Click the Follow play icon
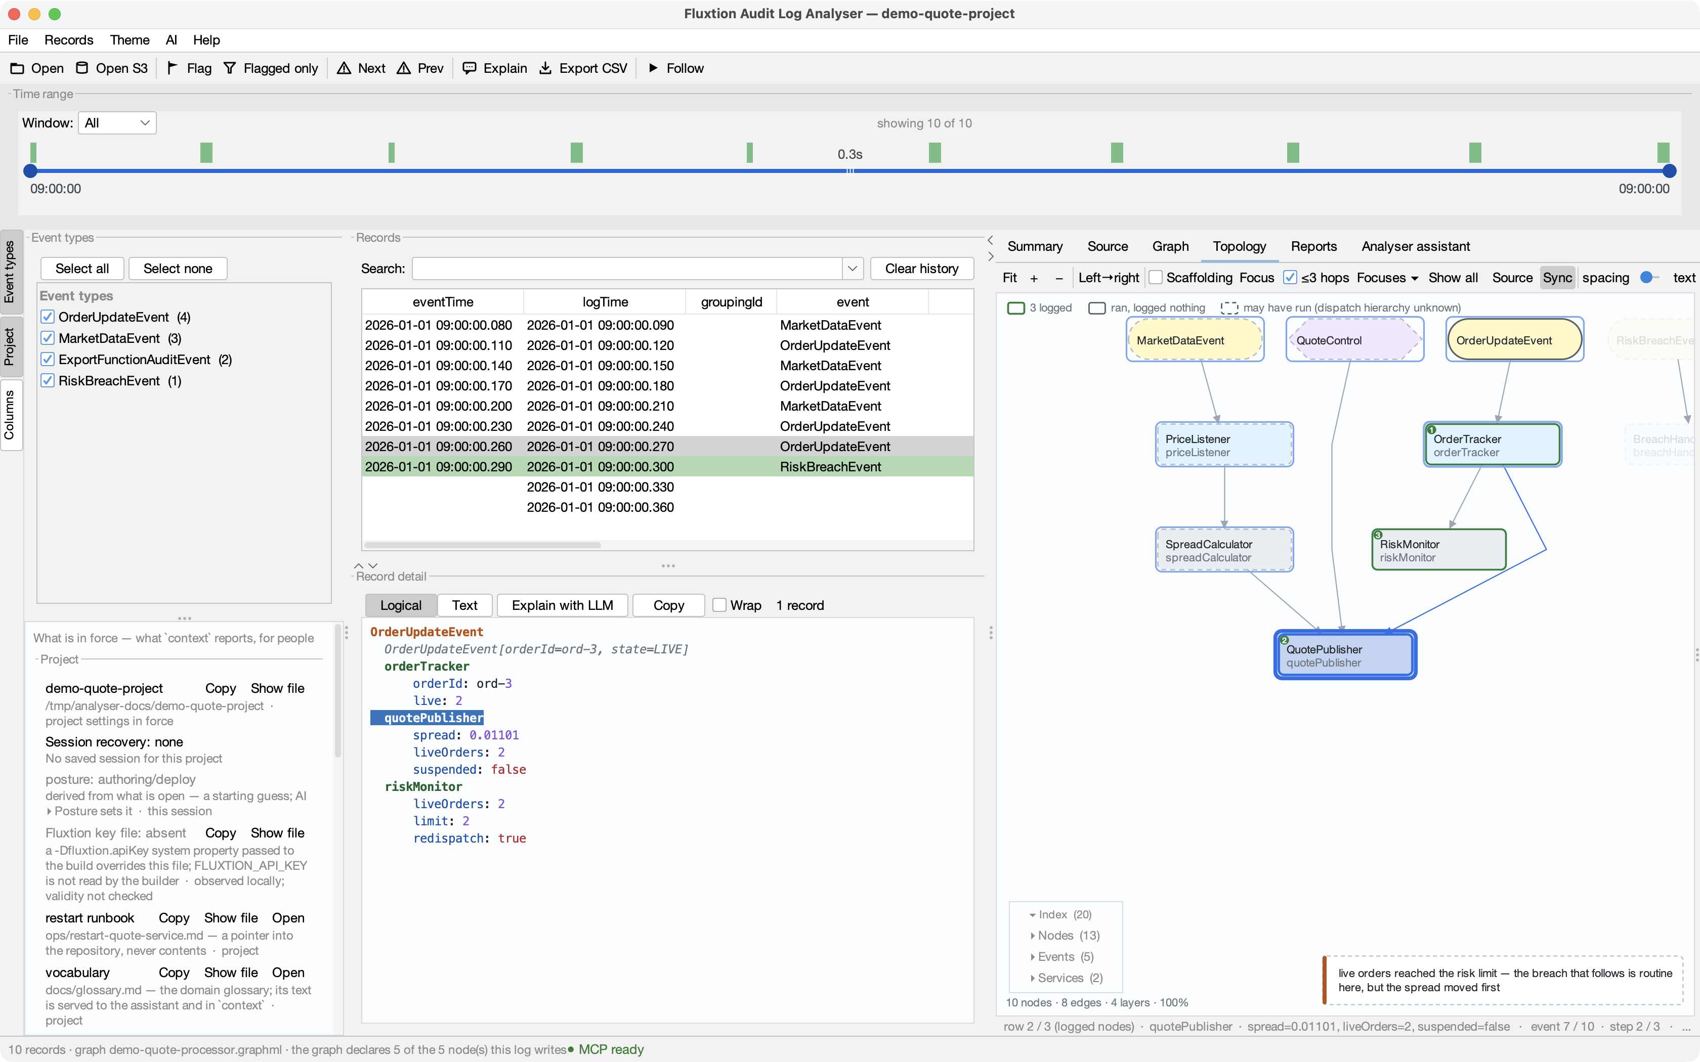The height and width of the screenshot is (1062, 1700). click(653, 68)
